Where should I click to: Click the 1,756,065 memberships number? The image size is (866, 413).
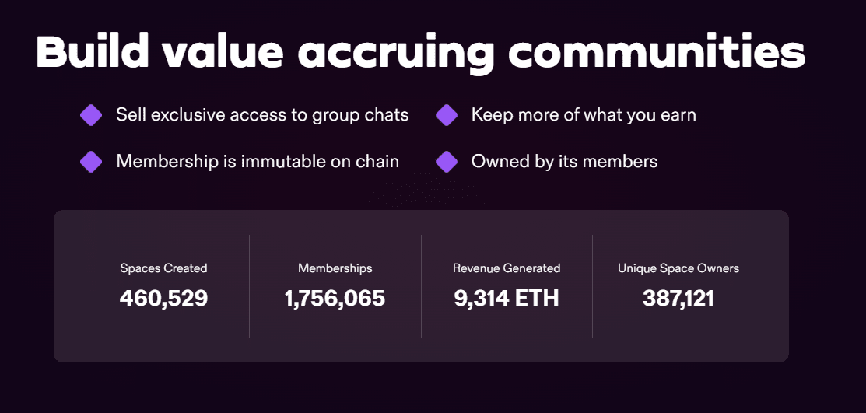[x=335, y=298]
